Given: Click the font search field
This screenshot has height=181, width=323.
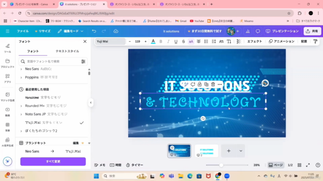Looking at the screenshot, I should pyautogui.click(x=53, y=61).
